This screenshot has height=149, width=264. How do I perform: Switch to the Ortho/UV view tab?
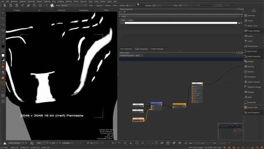click(61, 10)
